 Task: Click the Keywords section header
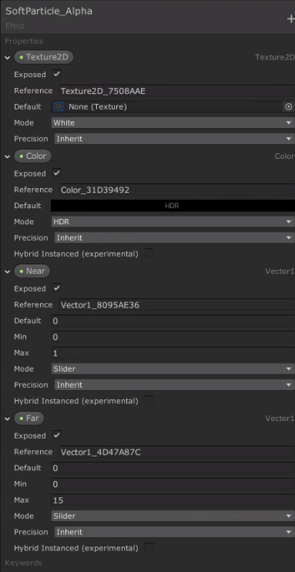(x=23, y=563)
